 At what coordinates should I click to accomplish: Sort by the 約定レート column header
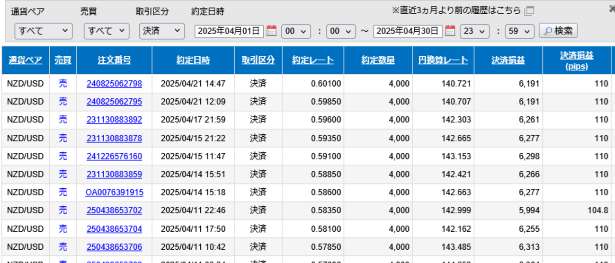[x=313, y=61]
